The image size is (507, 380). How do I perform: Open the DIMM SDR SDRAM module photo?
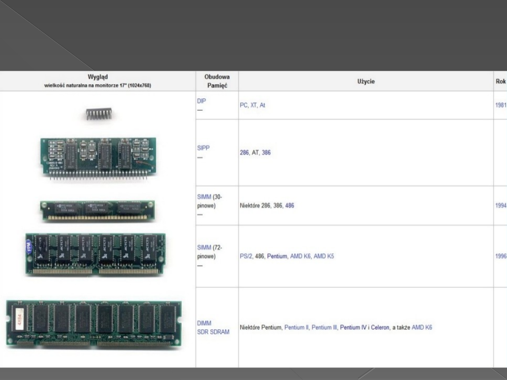coord(94,324)
